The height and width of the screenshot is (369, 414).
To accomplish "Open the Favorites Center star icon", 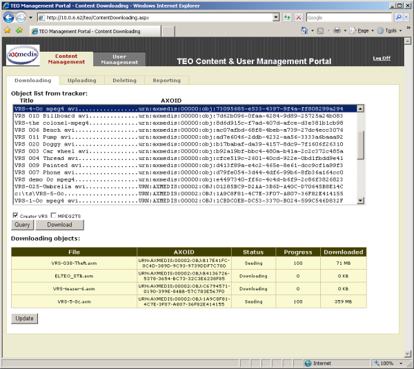I will (x=8, y=30).
